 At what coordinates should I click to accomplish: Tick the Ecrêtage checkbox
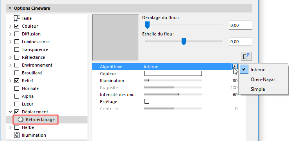pyautogui.click(x=147, y=101)
